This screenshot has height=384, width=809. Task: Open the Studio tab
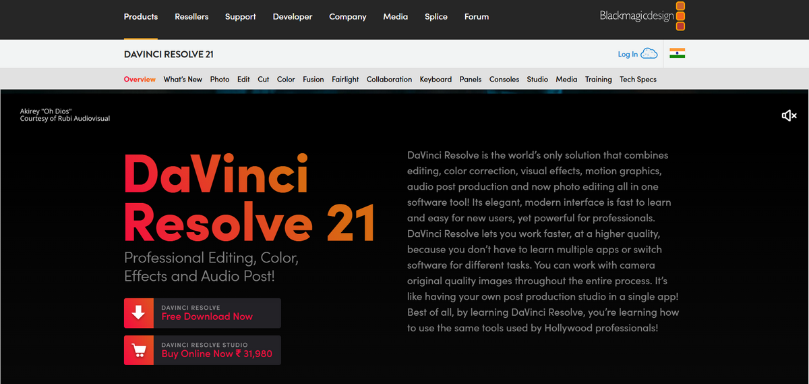click(537, 80)
